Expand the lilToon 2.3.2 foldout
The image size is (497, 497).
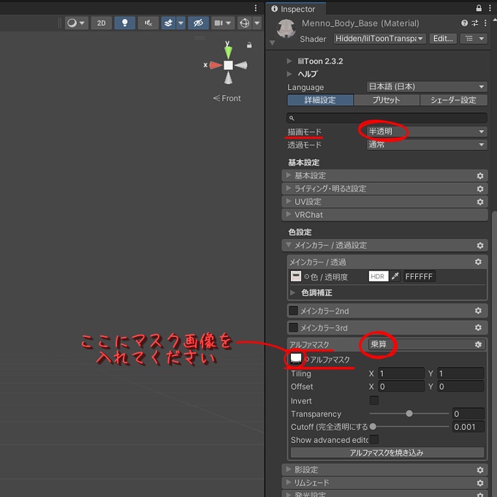click(289, 61)
